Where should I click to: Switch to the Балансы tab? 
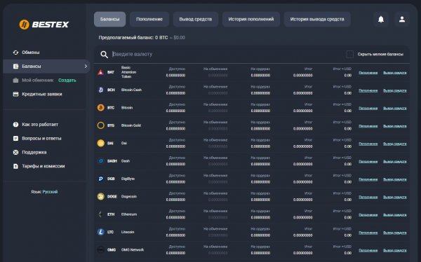(110, 20)
